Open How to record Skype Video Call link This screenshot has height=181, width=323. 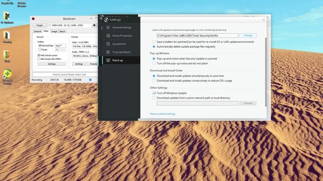69,74
